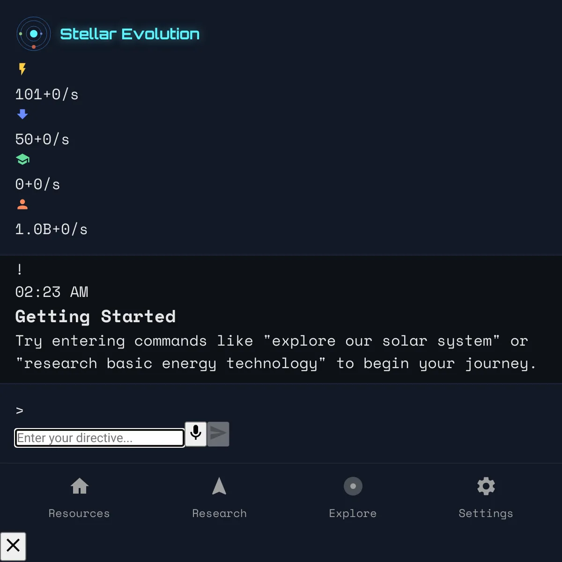Image resolution: width=562 pixels, height=562 pixels.
Task: Click the arrow icon above Research
Action: click(219, 486)
